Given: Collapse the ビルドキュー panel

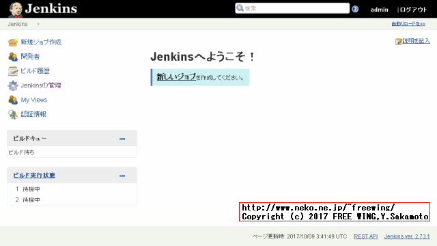Looking at the screenshot, I should pyautogui.click(x=122, y=139).
